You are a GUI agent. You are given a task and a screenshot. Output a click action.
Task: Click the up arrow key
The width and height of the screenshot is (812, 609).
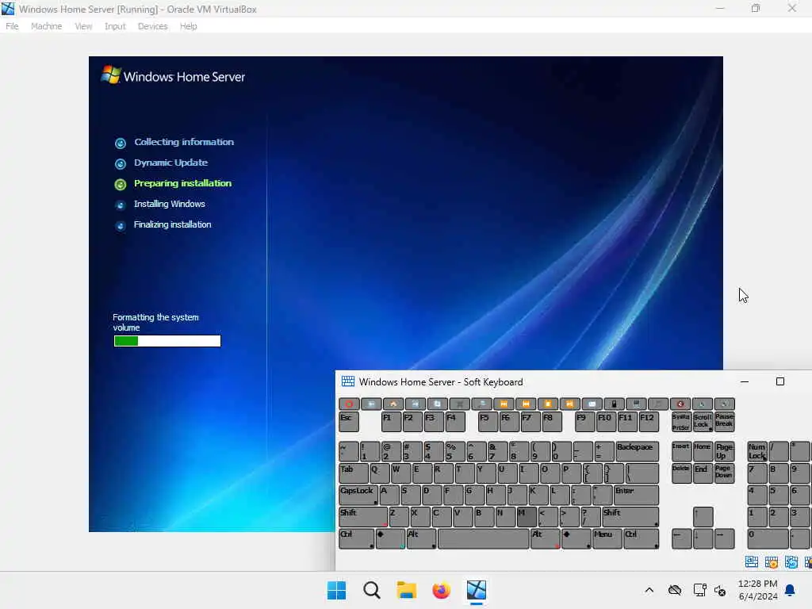pos(703,517)
